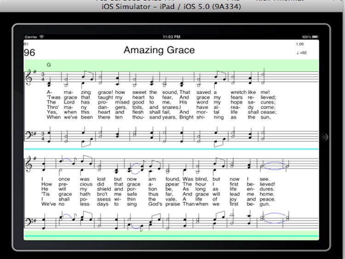The height and width of the screenshot is (259, 345).
Task: Tap the lyric 'blind,'
Action: click(201, 179)
